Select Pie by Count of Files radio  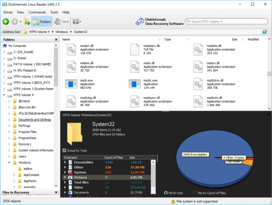click(195, 193)
